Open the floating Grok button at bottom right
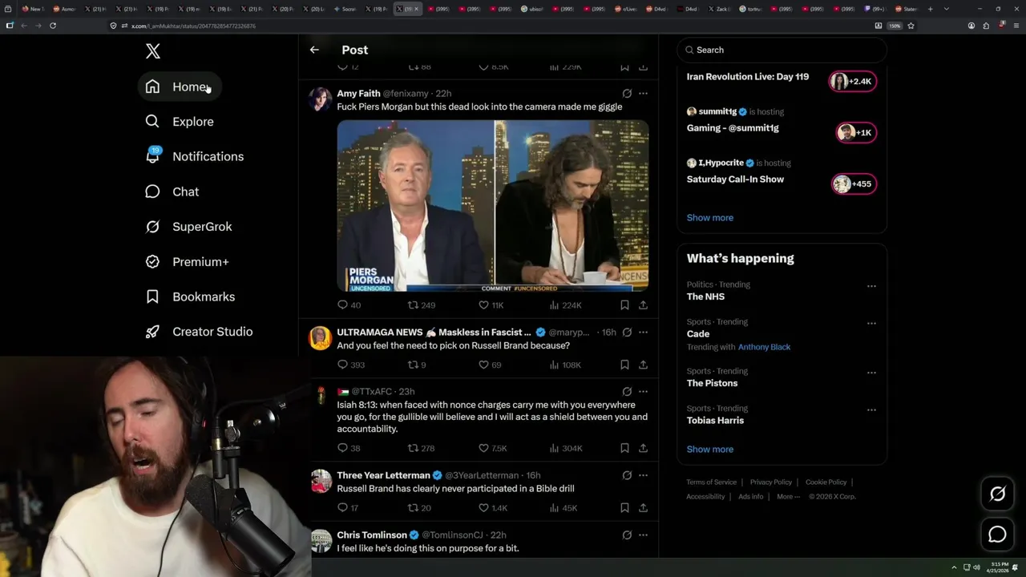1026x577 pixels. 997,494
